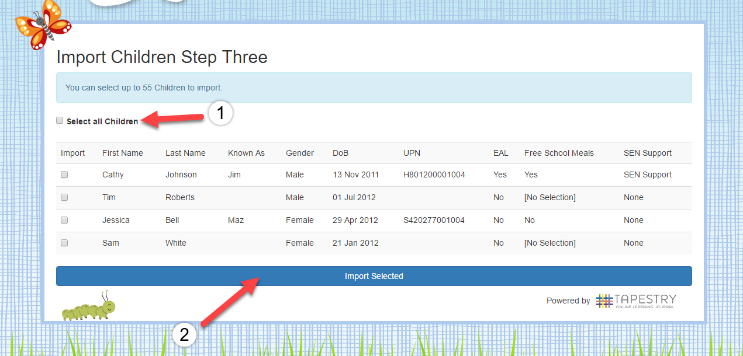Click the UPN S420277001004
The height and width of the screenshot is (356, 743).
(x=434, y=220)
